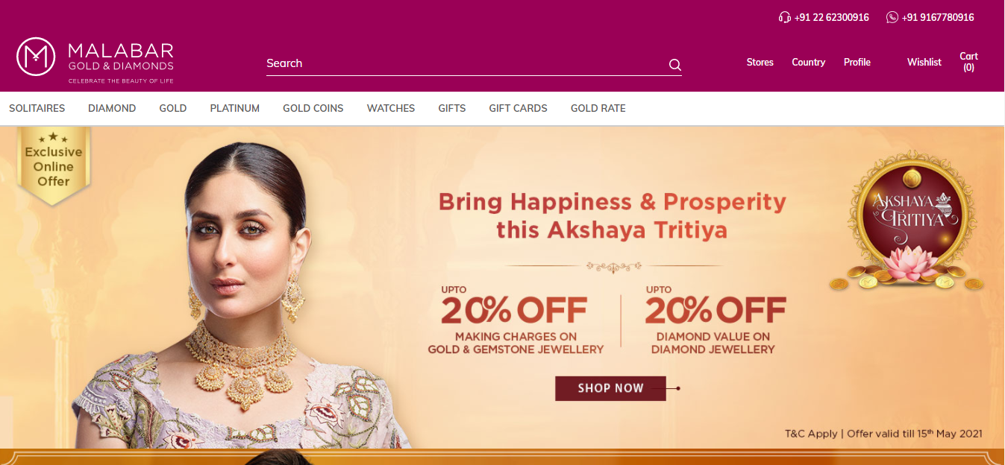Click the search magnifier icon
Screen dimensions: 1005x465
click(675, 65)
